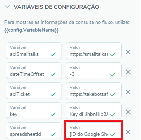141x140 pixels.
Task: Remove the spreadsheetId variable row
Action: tap(128, 132)
